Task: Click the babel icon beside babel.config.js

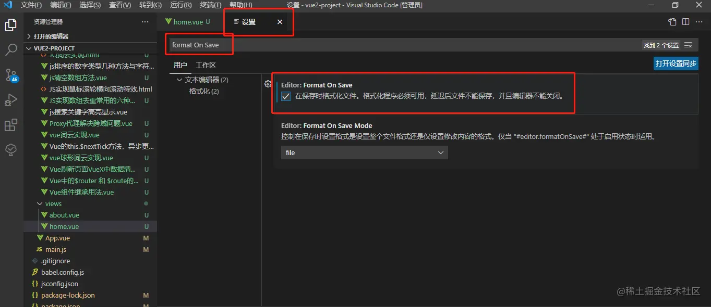Action: click(35, 272)
